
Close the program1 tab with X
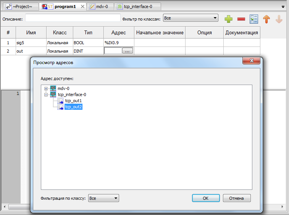tap(82, 6)
